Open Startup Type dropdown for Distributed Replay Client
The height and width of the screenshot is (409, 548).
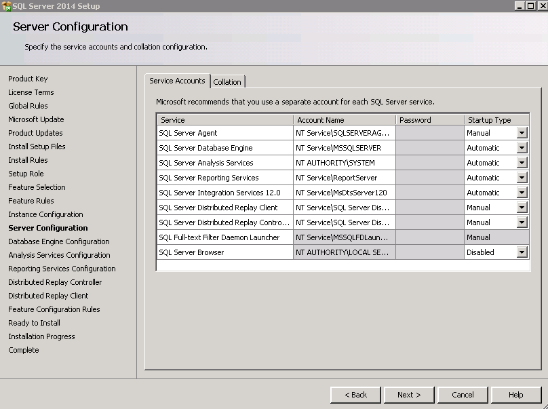(522, 208)
